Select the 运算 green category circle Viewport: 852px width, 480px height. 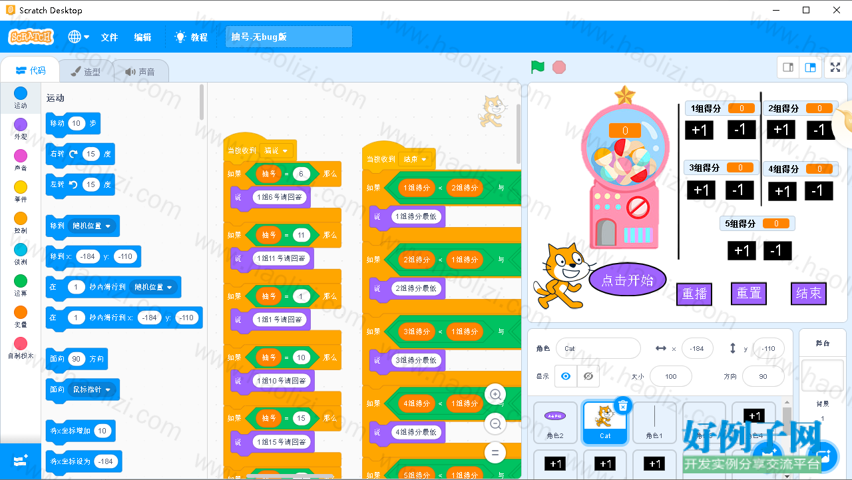pos(21,281)
